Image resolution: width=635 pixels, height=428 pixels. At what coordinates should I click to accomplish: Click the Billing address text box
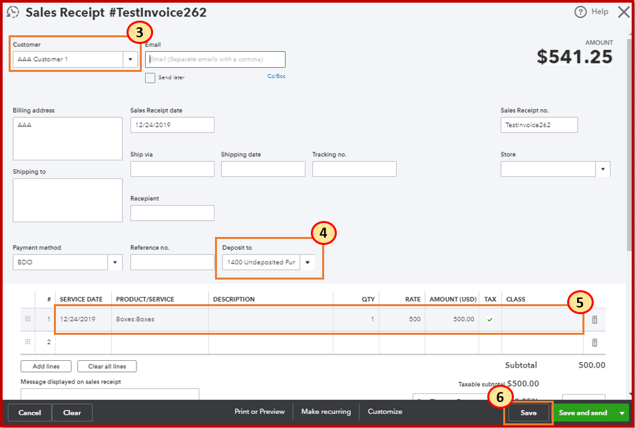coord(68,138)
